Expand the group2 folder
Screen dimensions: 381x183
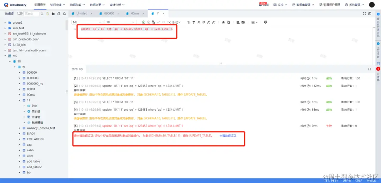click(x=5, y=23)
